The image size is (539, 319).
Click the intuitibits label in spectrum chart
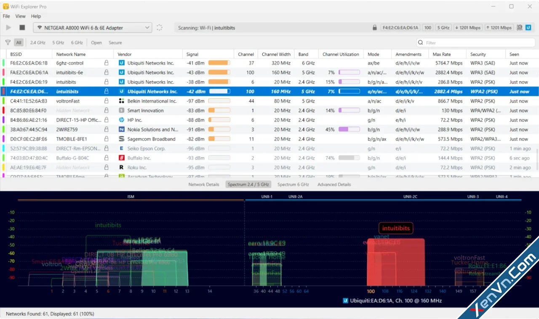[x=396, y=228]
